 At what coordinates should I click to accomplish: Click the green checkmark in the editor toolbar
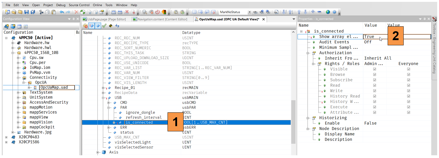click(x=104, y=26)
